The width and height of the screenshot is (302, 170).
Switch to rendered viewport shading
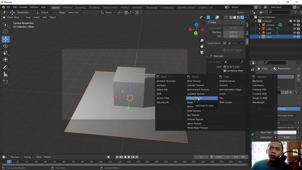click(242, 17)
